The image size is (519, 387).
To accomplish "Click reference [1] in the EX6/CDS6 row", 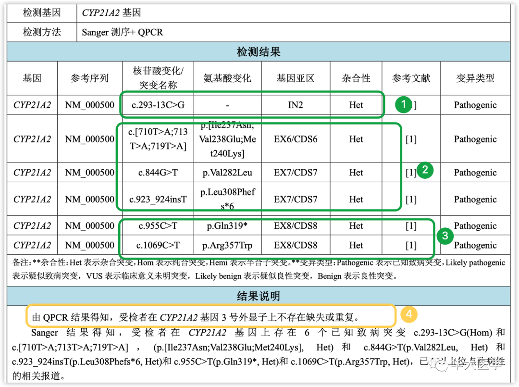I will click(411, 139).
